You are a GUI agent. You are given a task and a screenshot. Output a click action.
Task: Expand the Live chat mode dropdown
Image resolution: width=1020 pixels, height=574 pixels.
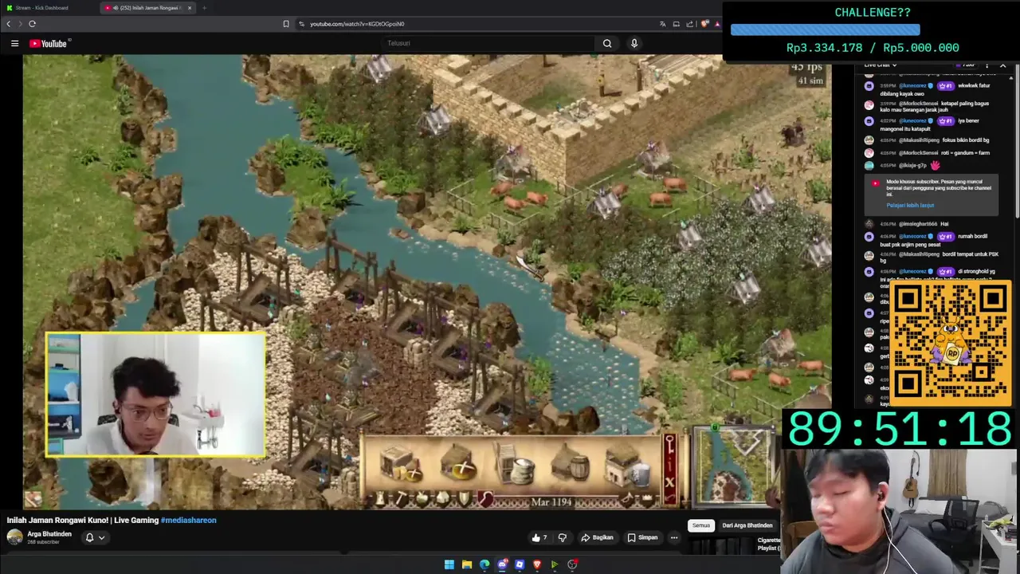coord(881,65)
